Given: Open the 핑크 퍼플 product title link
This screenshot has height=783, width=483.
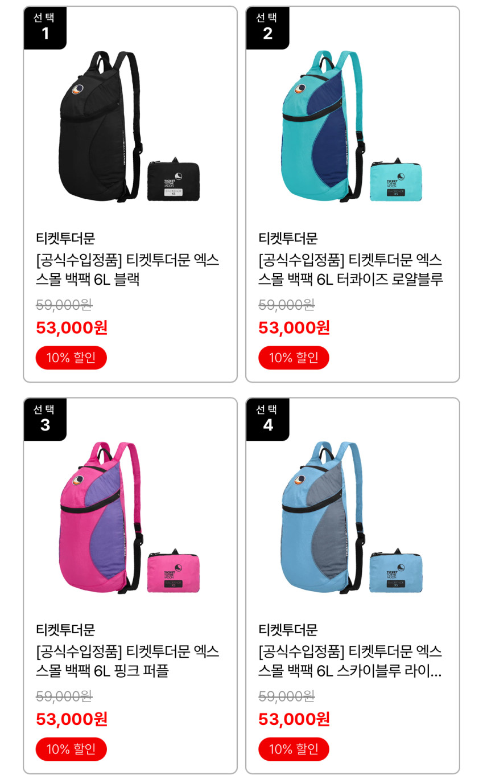Looking at the screenshot, I should 127,661.
